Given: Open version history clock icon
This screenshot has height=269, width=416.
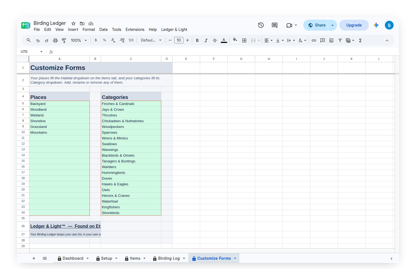Looking at the screenshot, I should (x=261, y=25).
